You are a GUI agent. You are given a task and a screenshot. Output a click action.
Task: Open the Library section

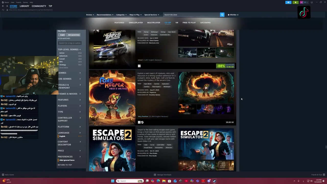coord(24,6)
